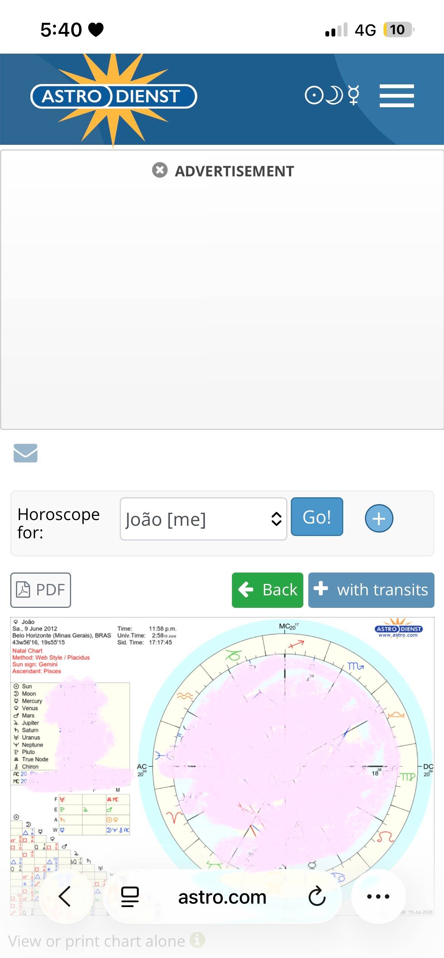
Task: Open the browser three-dots more menu
Action: (x=378, y=896)
